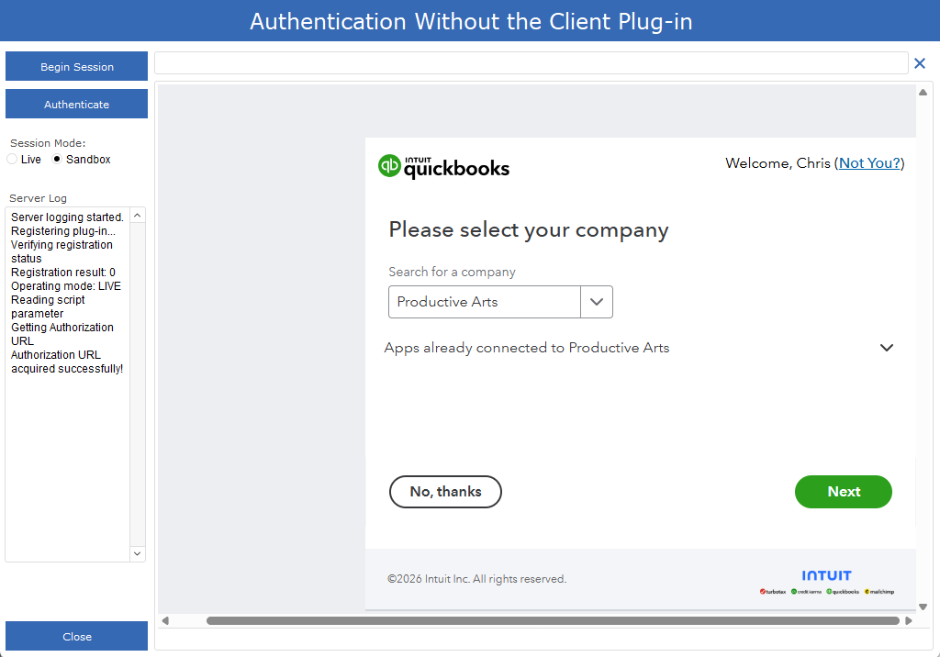
Task: Click Server Log scroll-down arrow
Action: (138, 553)
